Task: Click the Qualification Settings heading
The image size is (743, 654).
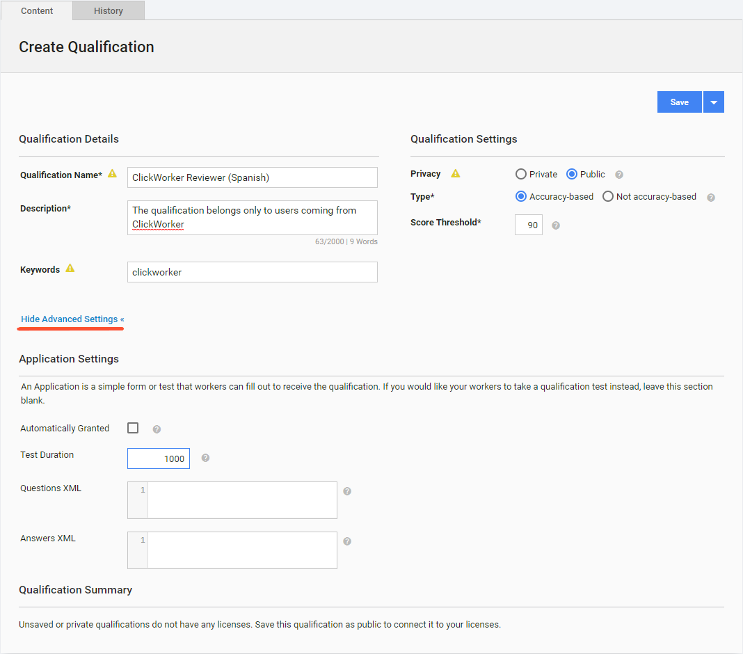Action: (x=463, y=139)
